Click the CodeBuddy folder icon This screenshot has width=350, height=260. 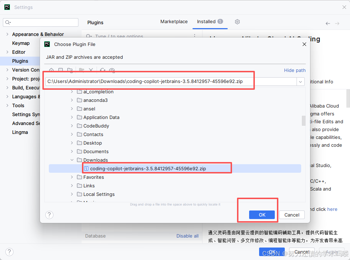(79, 126)
